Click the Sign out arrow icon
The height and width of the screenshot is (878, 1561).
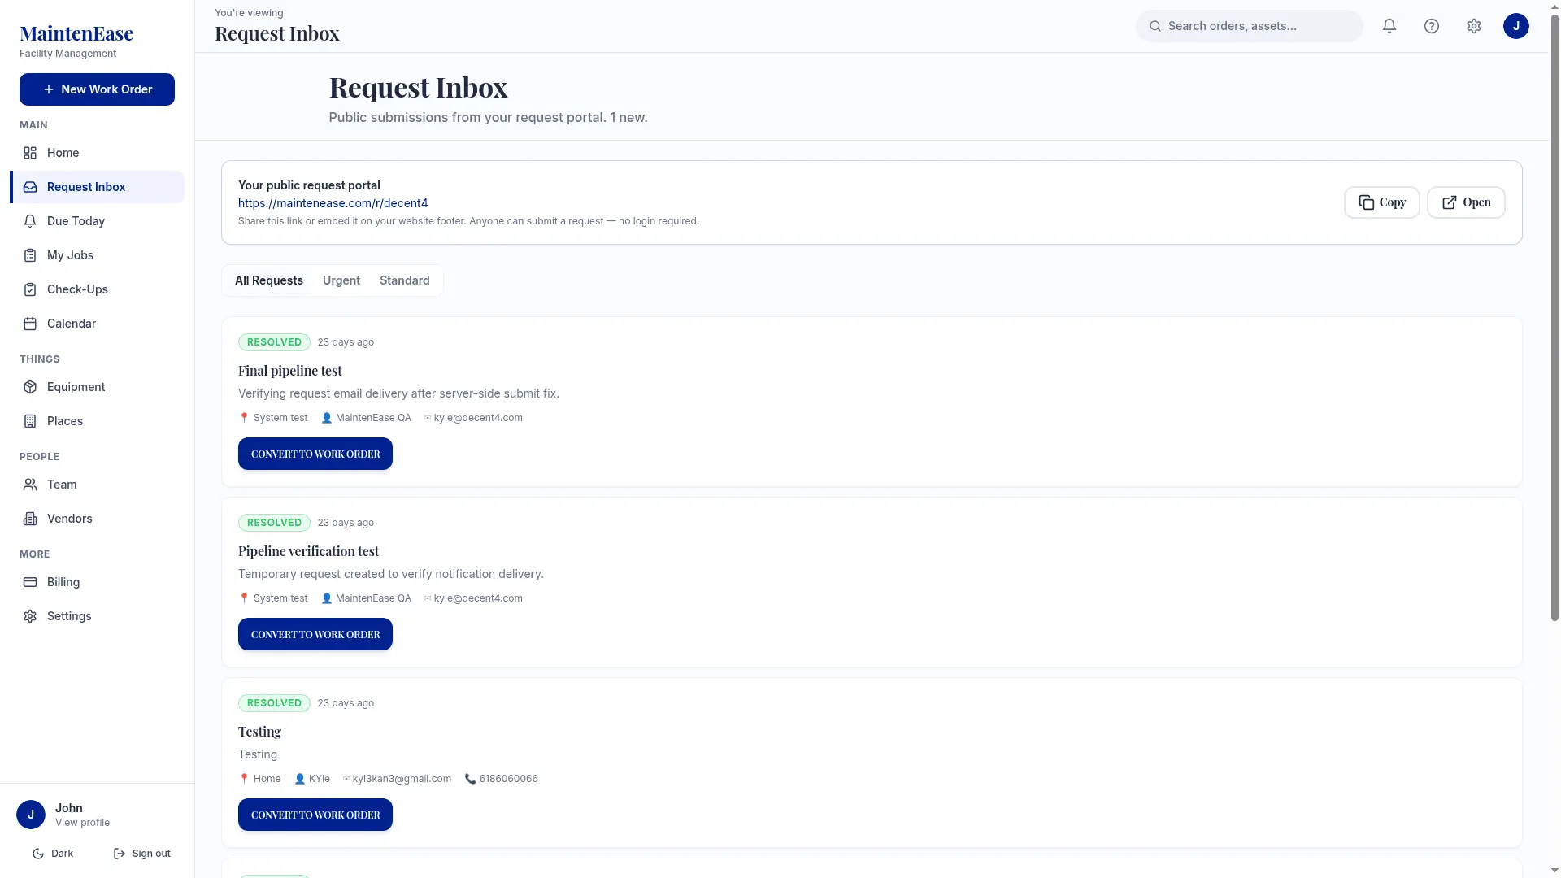pyautogui.click(x=120, y=854)
